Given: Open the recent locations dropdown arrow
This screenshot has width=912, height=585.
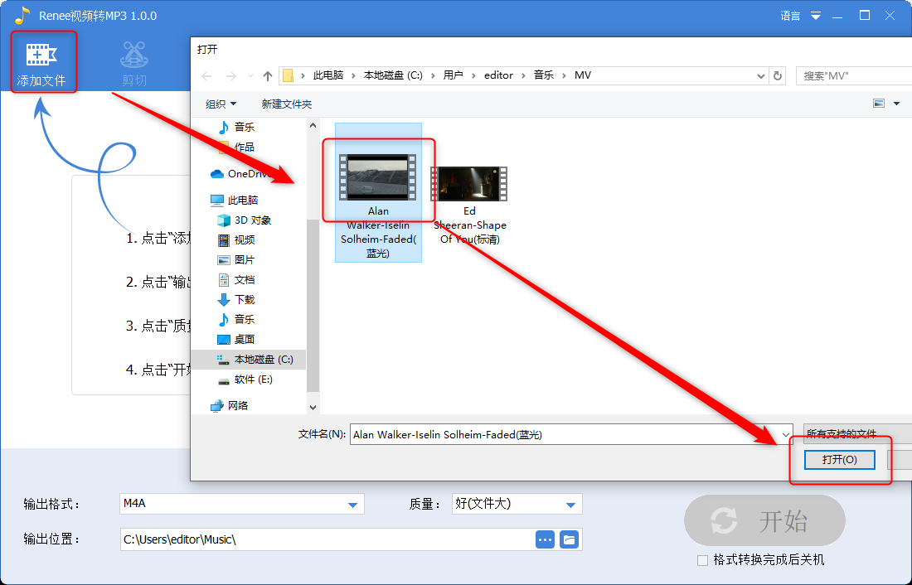Looking at the screenshot, I should 250,75.
